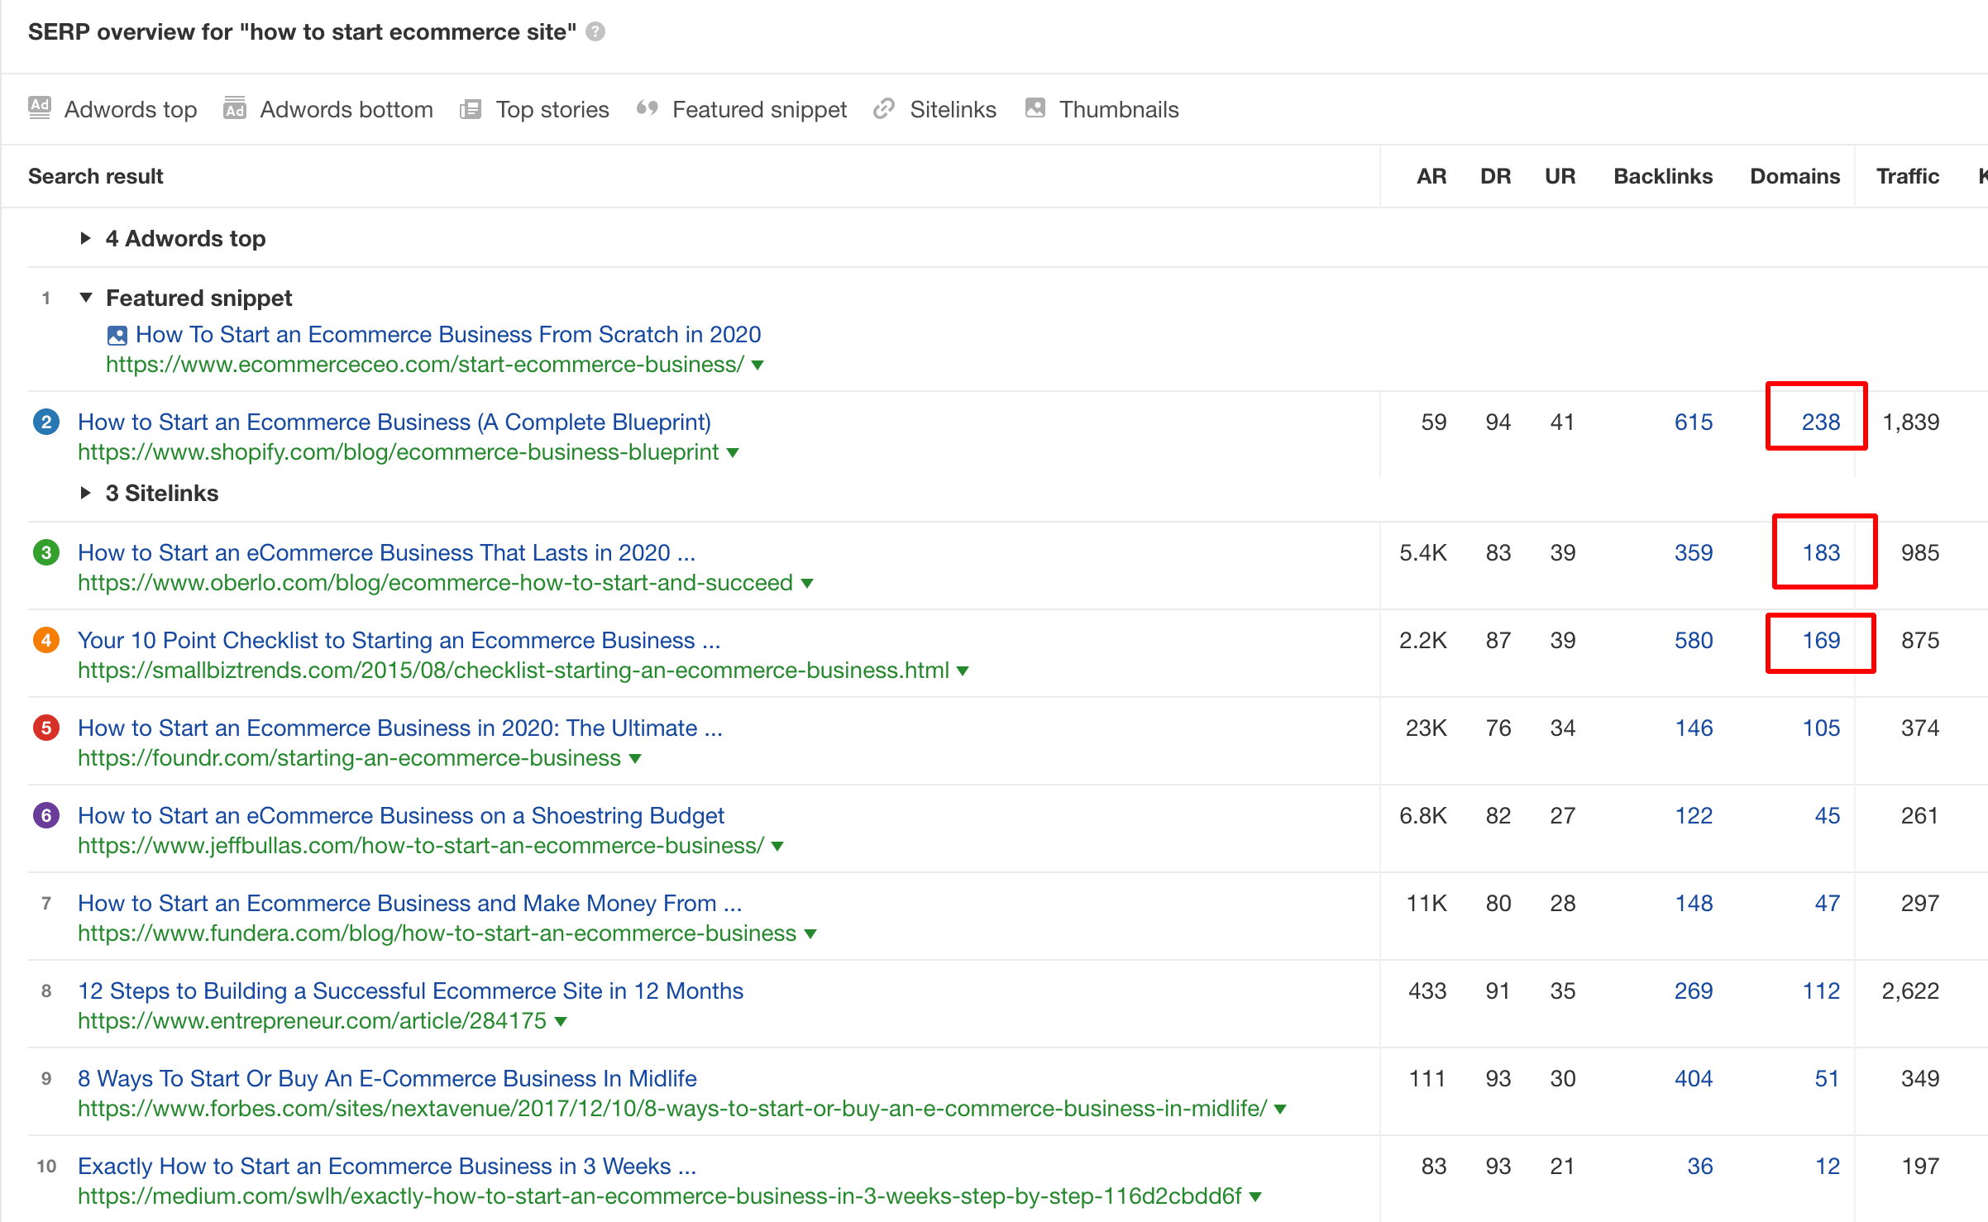Click the AR column header
1988x1222 pixels.
coord(1431,176)
